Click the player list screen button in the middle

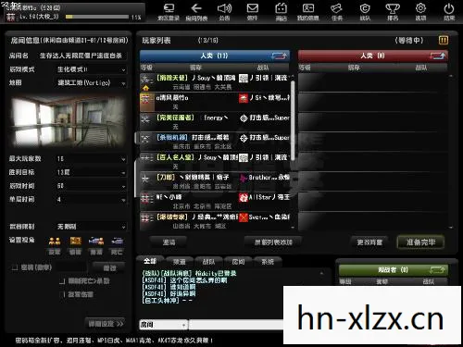pyautogui.click(x=273, y=242)
